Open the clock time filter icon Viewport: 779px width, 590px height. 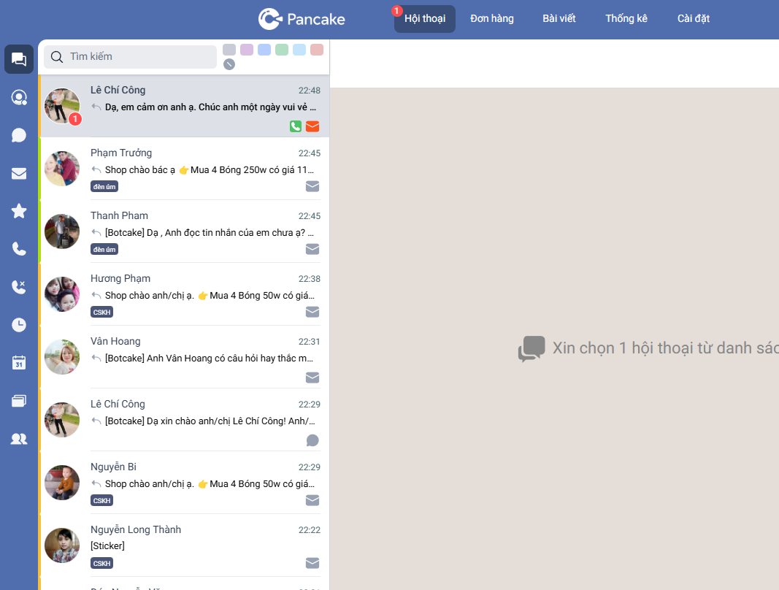(19, 325)
